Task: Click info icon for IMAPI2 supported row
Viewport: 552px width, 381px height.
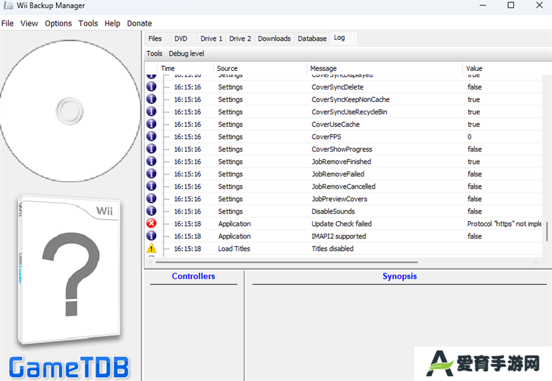Action: click(x=151, y=236)
